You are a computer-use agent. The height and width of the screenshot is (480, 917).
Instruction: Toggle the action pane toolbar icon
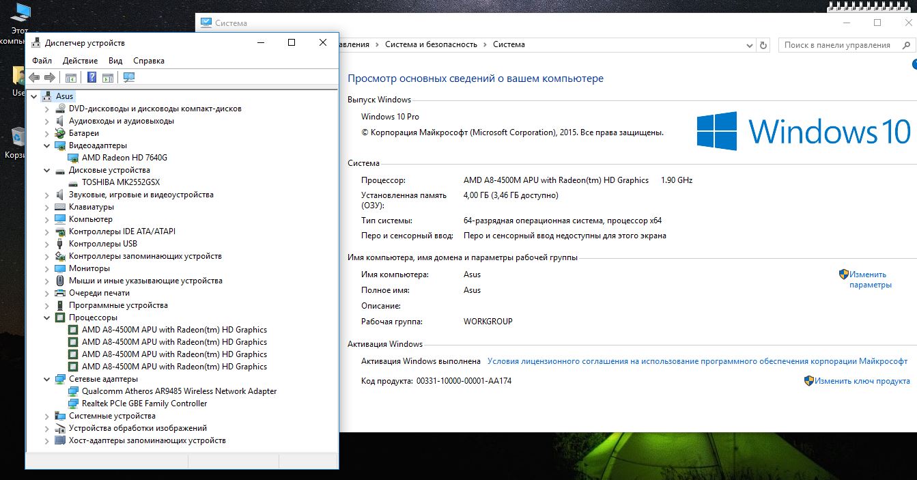click(107, 77)
